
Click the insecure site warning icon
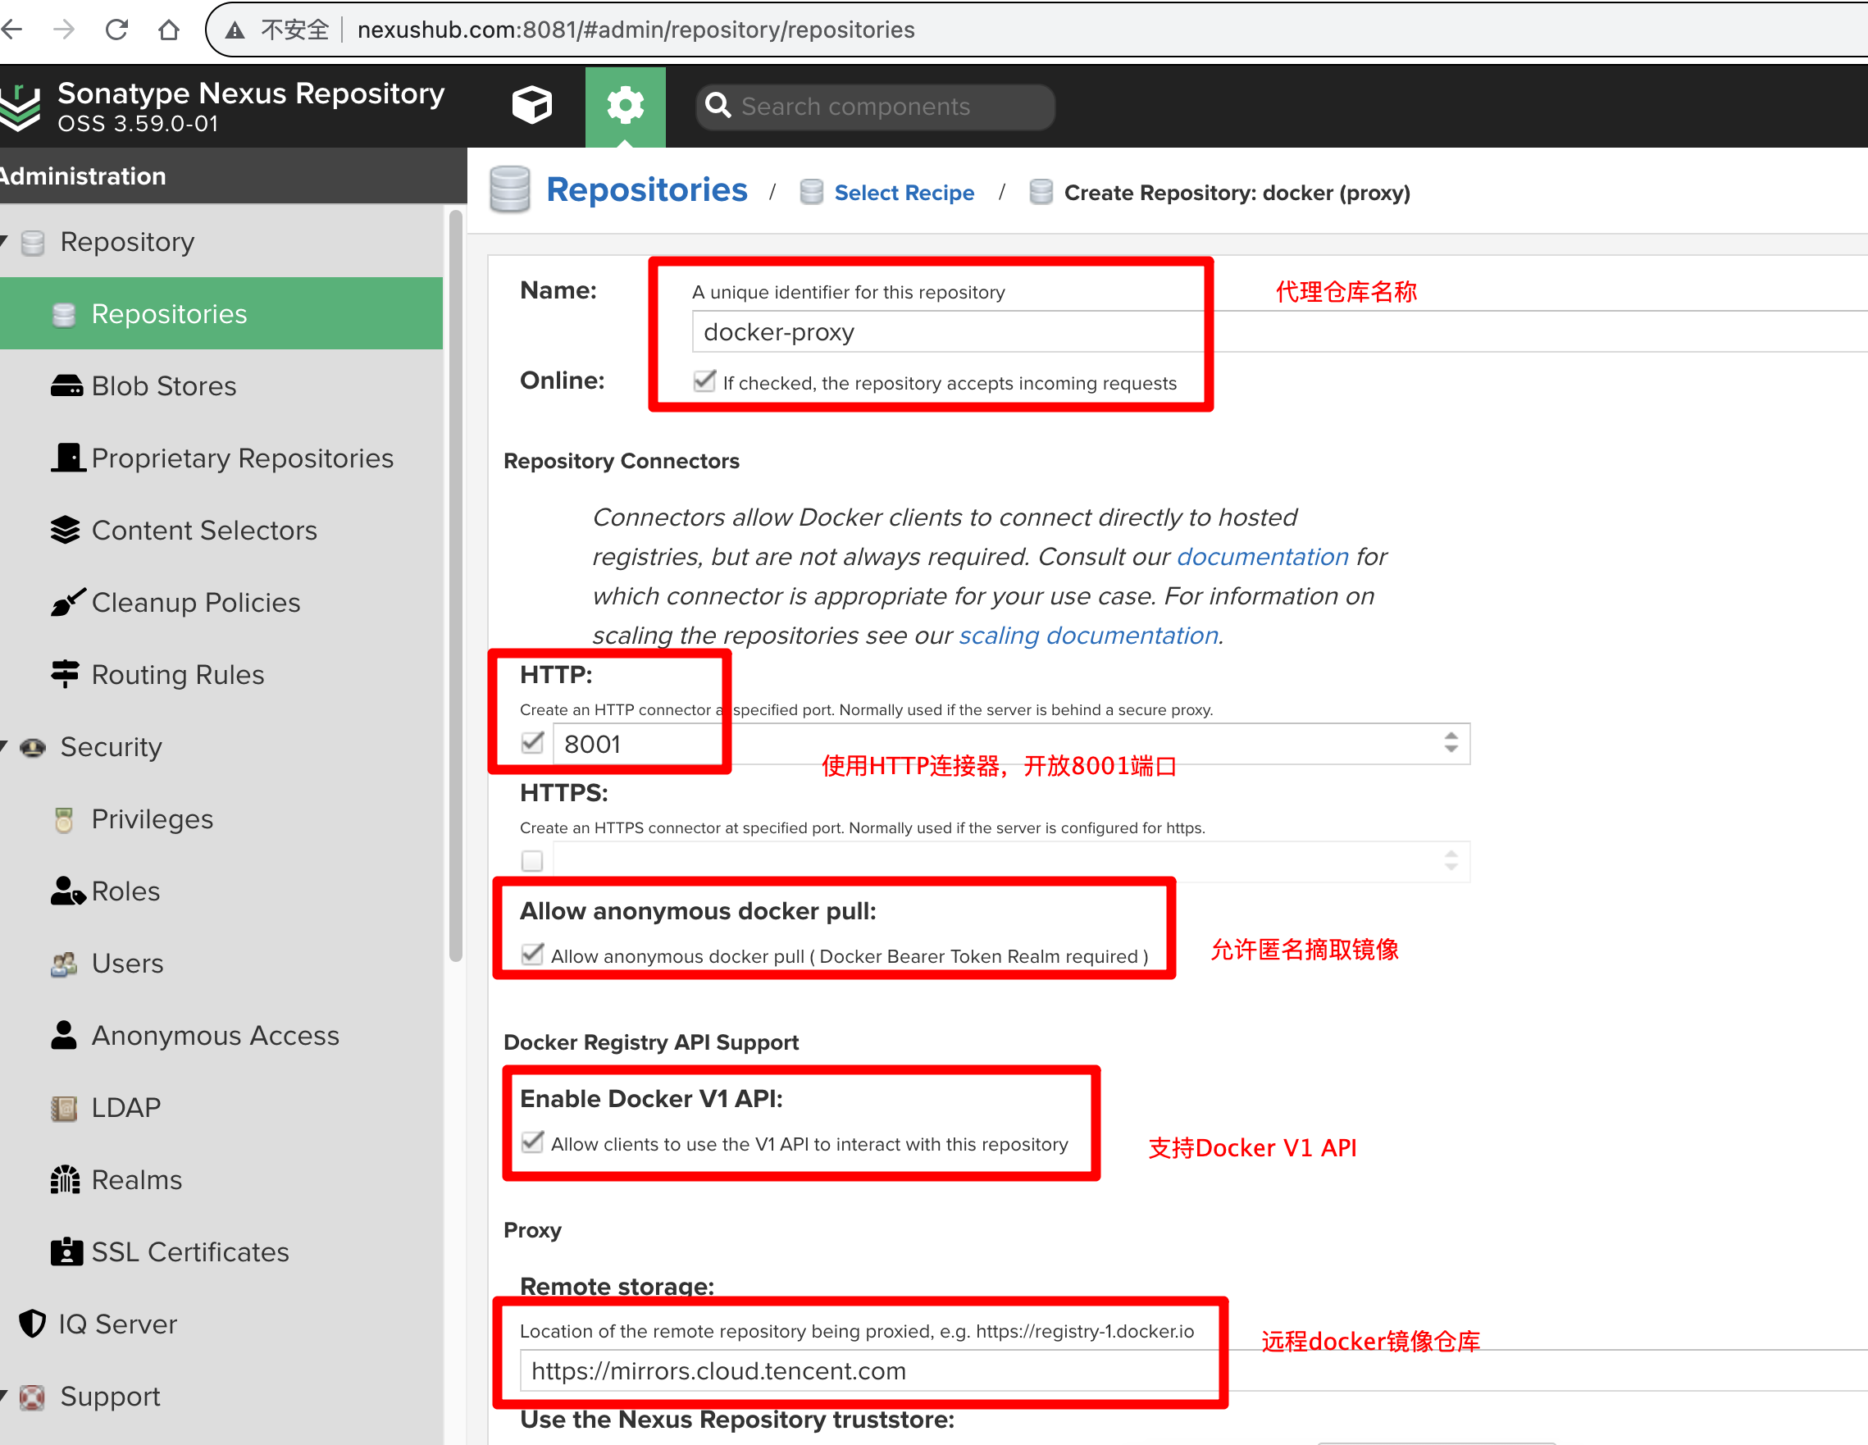click(235, 31)
